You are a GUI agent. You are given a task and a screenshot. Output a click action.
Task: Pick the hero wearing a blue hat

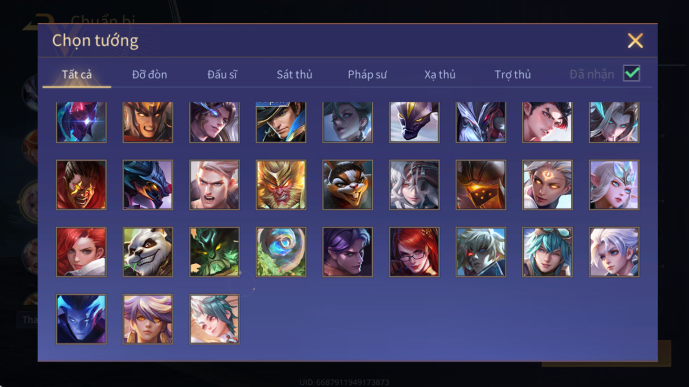(x=281, y=122)
